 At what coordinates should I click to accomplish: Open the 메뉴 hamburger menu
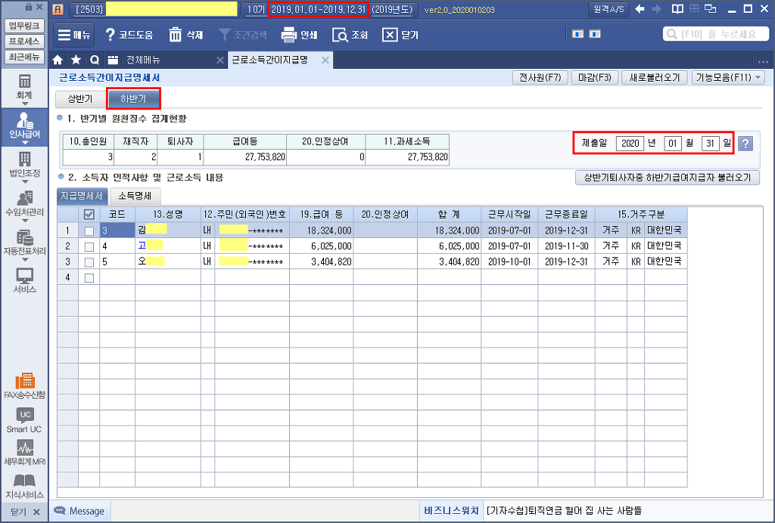[x=74, y=35]
